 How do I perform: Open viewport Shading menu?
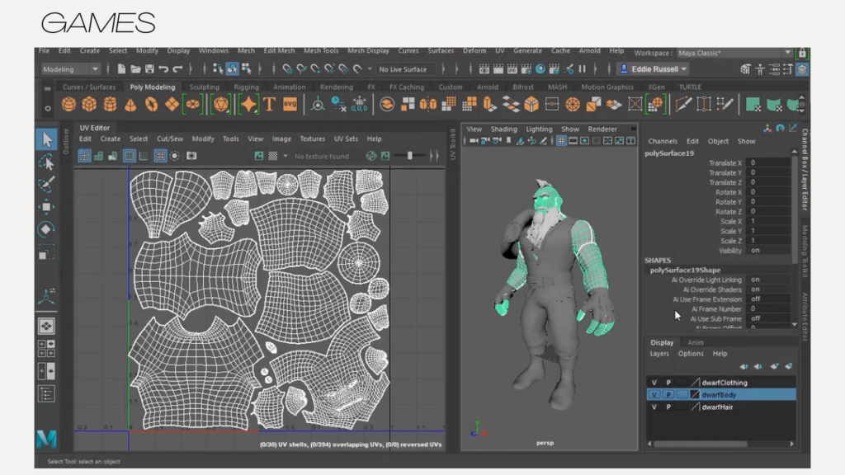[504, 129]
